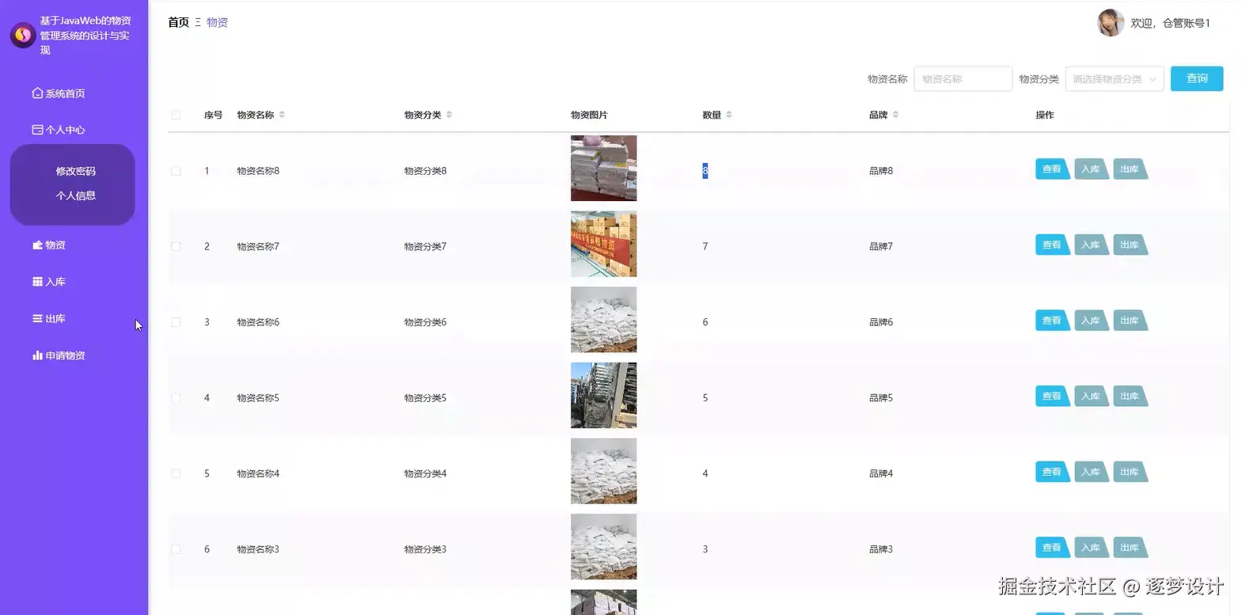Open the image thumbnail for 物资名称5
Image resolution: width=1242 pixels, height=615 pixels.
(603, 395)
